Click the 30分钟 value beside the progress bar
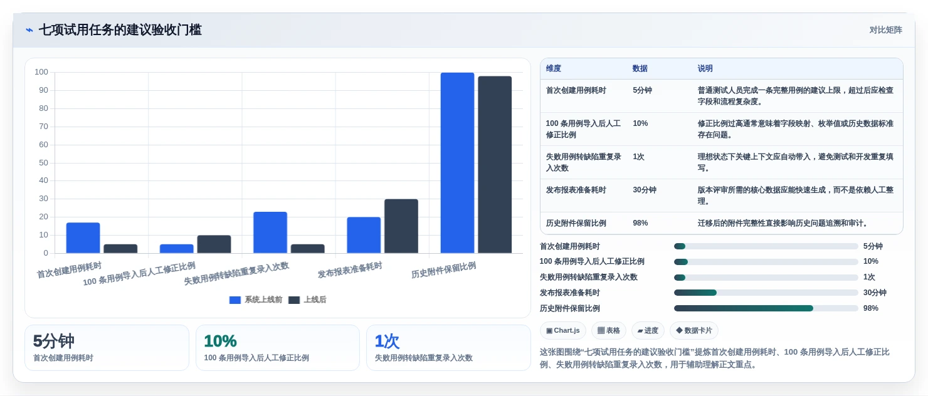The height and width of the screenshot is (396, 928). [875, 293]
